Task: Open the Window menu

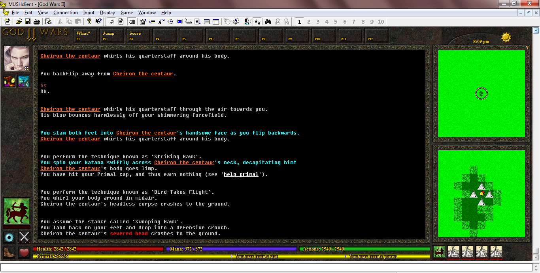Action: click(x=147, y=13)
